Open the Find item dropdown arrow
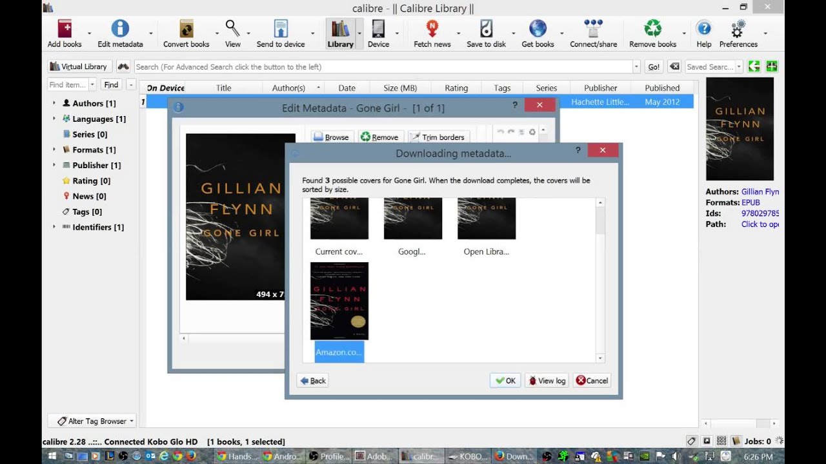The image size is (826, 464). 92,84
